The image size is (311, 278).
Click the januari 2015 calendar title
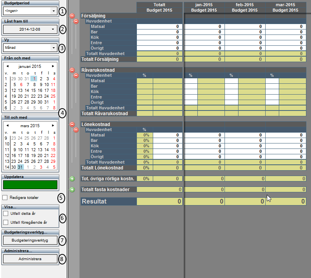tap(30, 66)
